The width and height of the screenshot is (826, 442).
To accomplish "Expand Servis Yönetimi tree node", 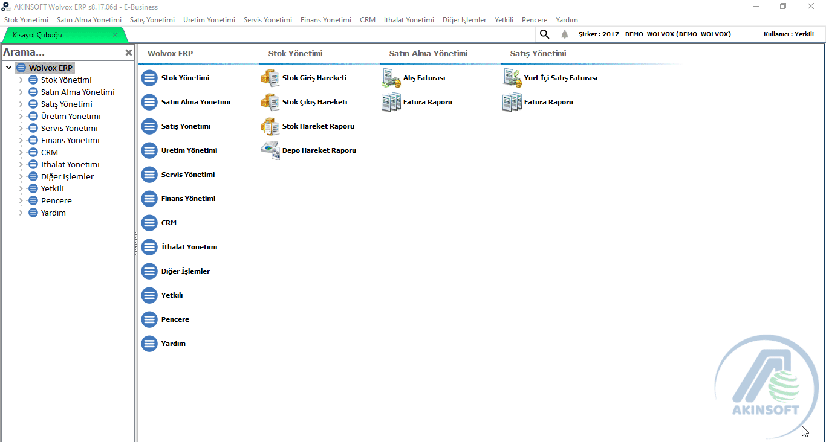I will pyautogui.click(x=21, y=128).
